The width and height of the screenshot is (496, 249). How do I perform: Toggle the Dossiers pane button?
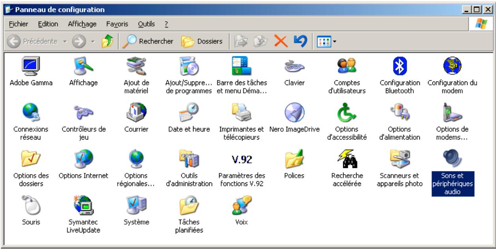[202, 41]
